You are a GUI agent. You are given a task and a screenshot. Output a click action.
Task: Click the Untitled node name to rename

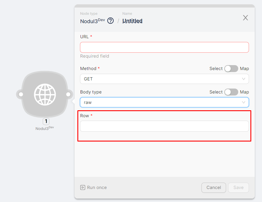(132, 21)
